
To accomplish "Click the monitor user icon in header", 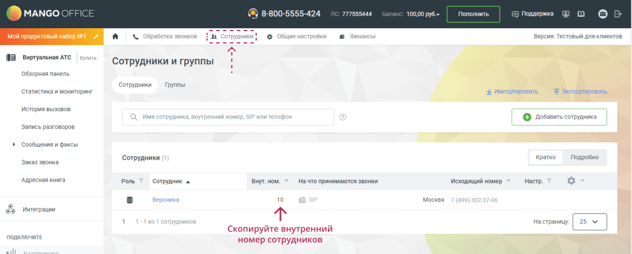I will point(566,14).
